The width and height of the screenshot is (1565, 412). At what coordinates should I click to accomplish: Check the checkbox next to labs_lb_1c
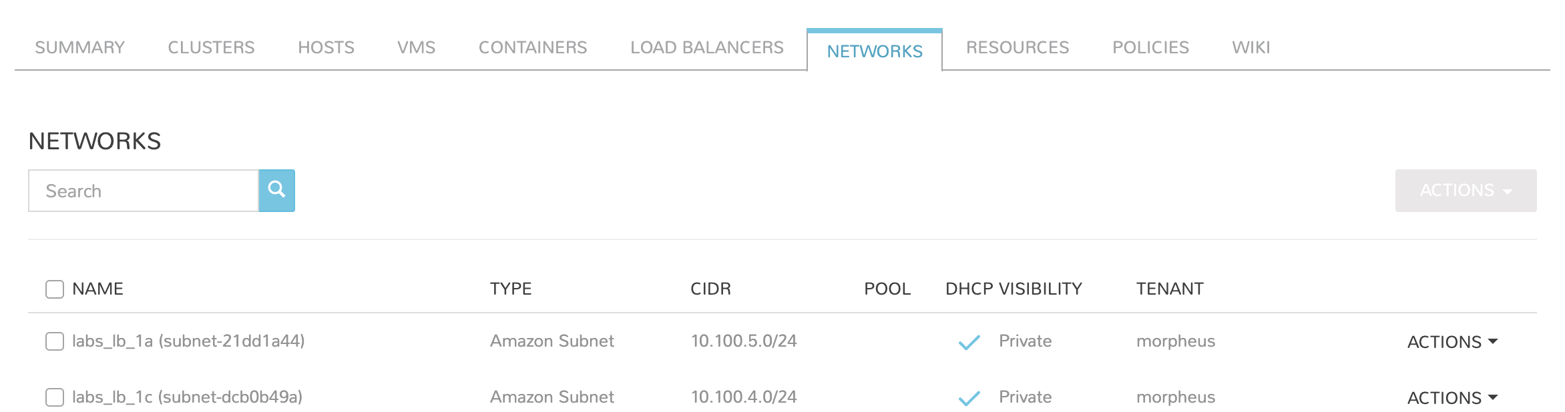coord(53,397)
